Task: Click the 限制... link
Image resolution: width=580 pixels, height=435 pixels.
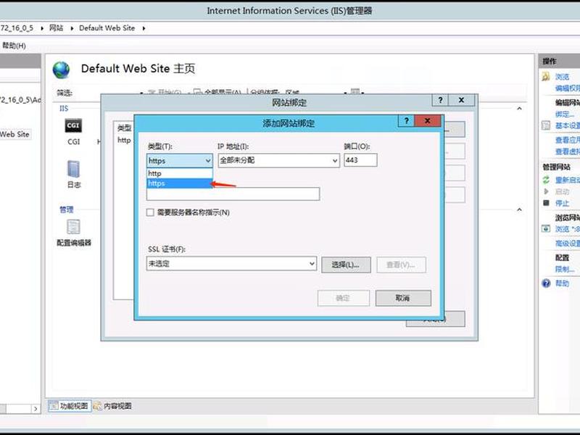Action: 565,269
